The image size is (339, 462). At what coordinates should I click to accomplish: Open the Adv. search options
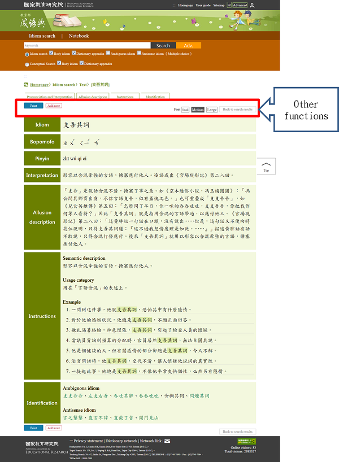pos(188,45)
